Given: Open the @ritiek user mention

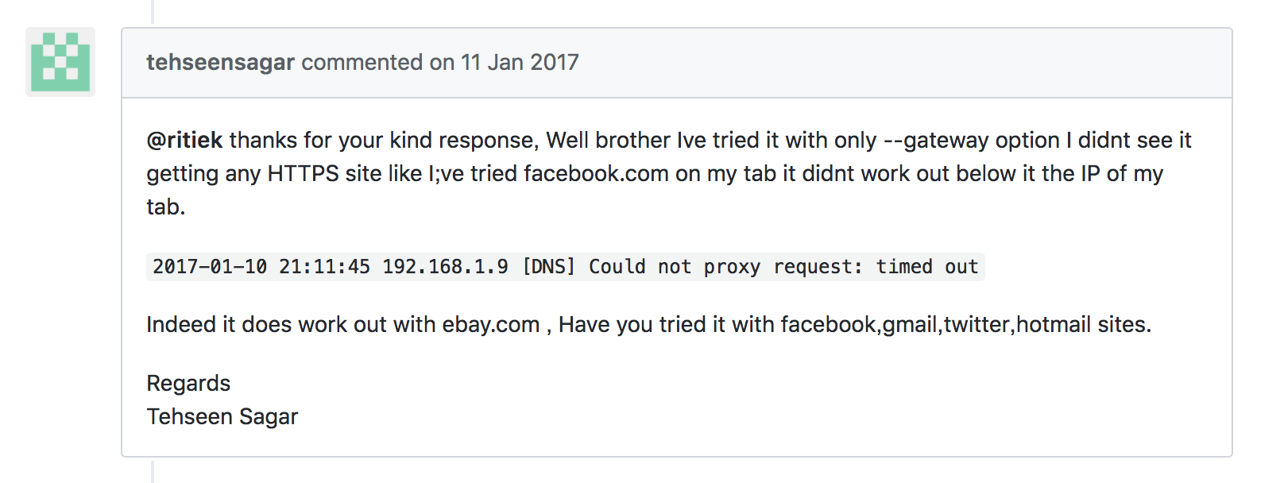Looking at the screenshot, I should point(184,140).
